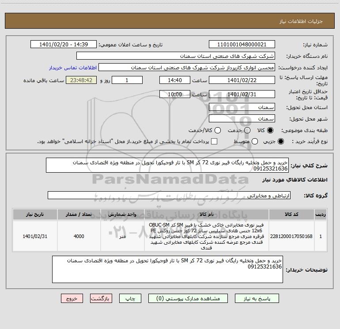
Task: Click the استان محل تحویل field
Action: [242, 107]
